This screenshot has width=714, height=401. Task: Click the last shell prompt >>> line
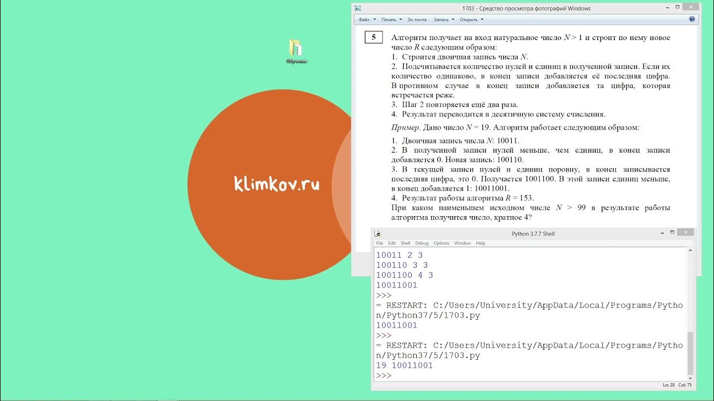tap(384, 376)
